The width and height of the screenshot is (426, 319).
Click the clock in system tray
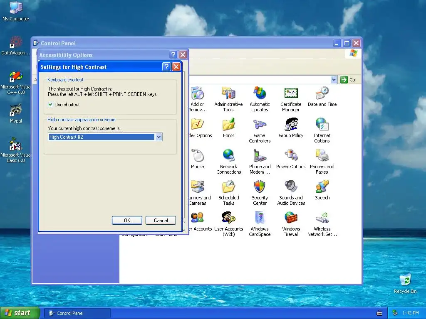pyautogui.click(x=411, y=313)
